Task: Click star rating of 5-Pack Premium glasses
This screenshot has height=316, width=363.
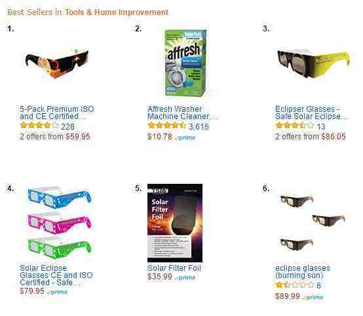Action: (39, 126)
